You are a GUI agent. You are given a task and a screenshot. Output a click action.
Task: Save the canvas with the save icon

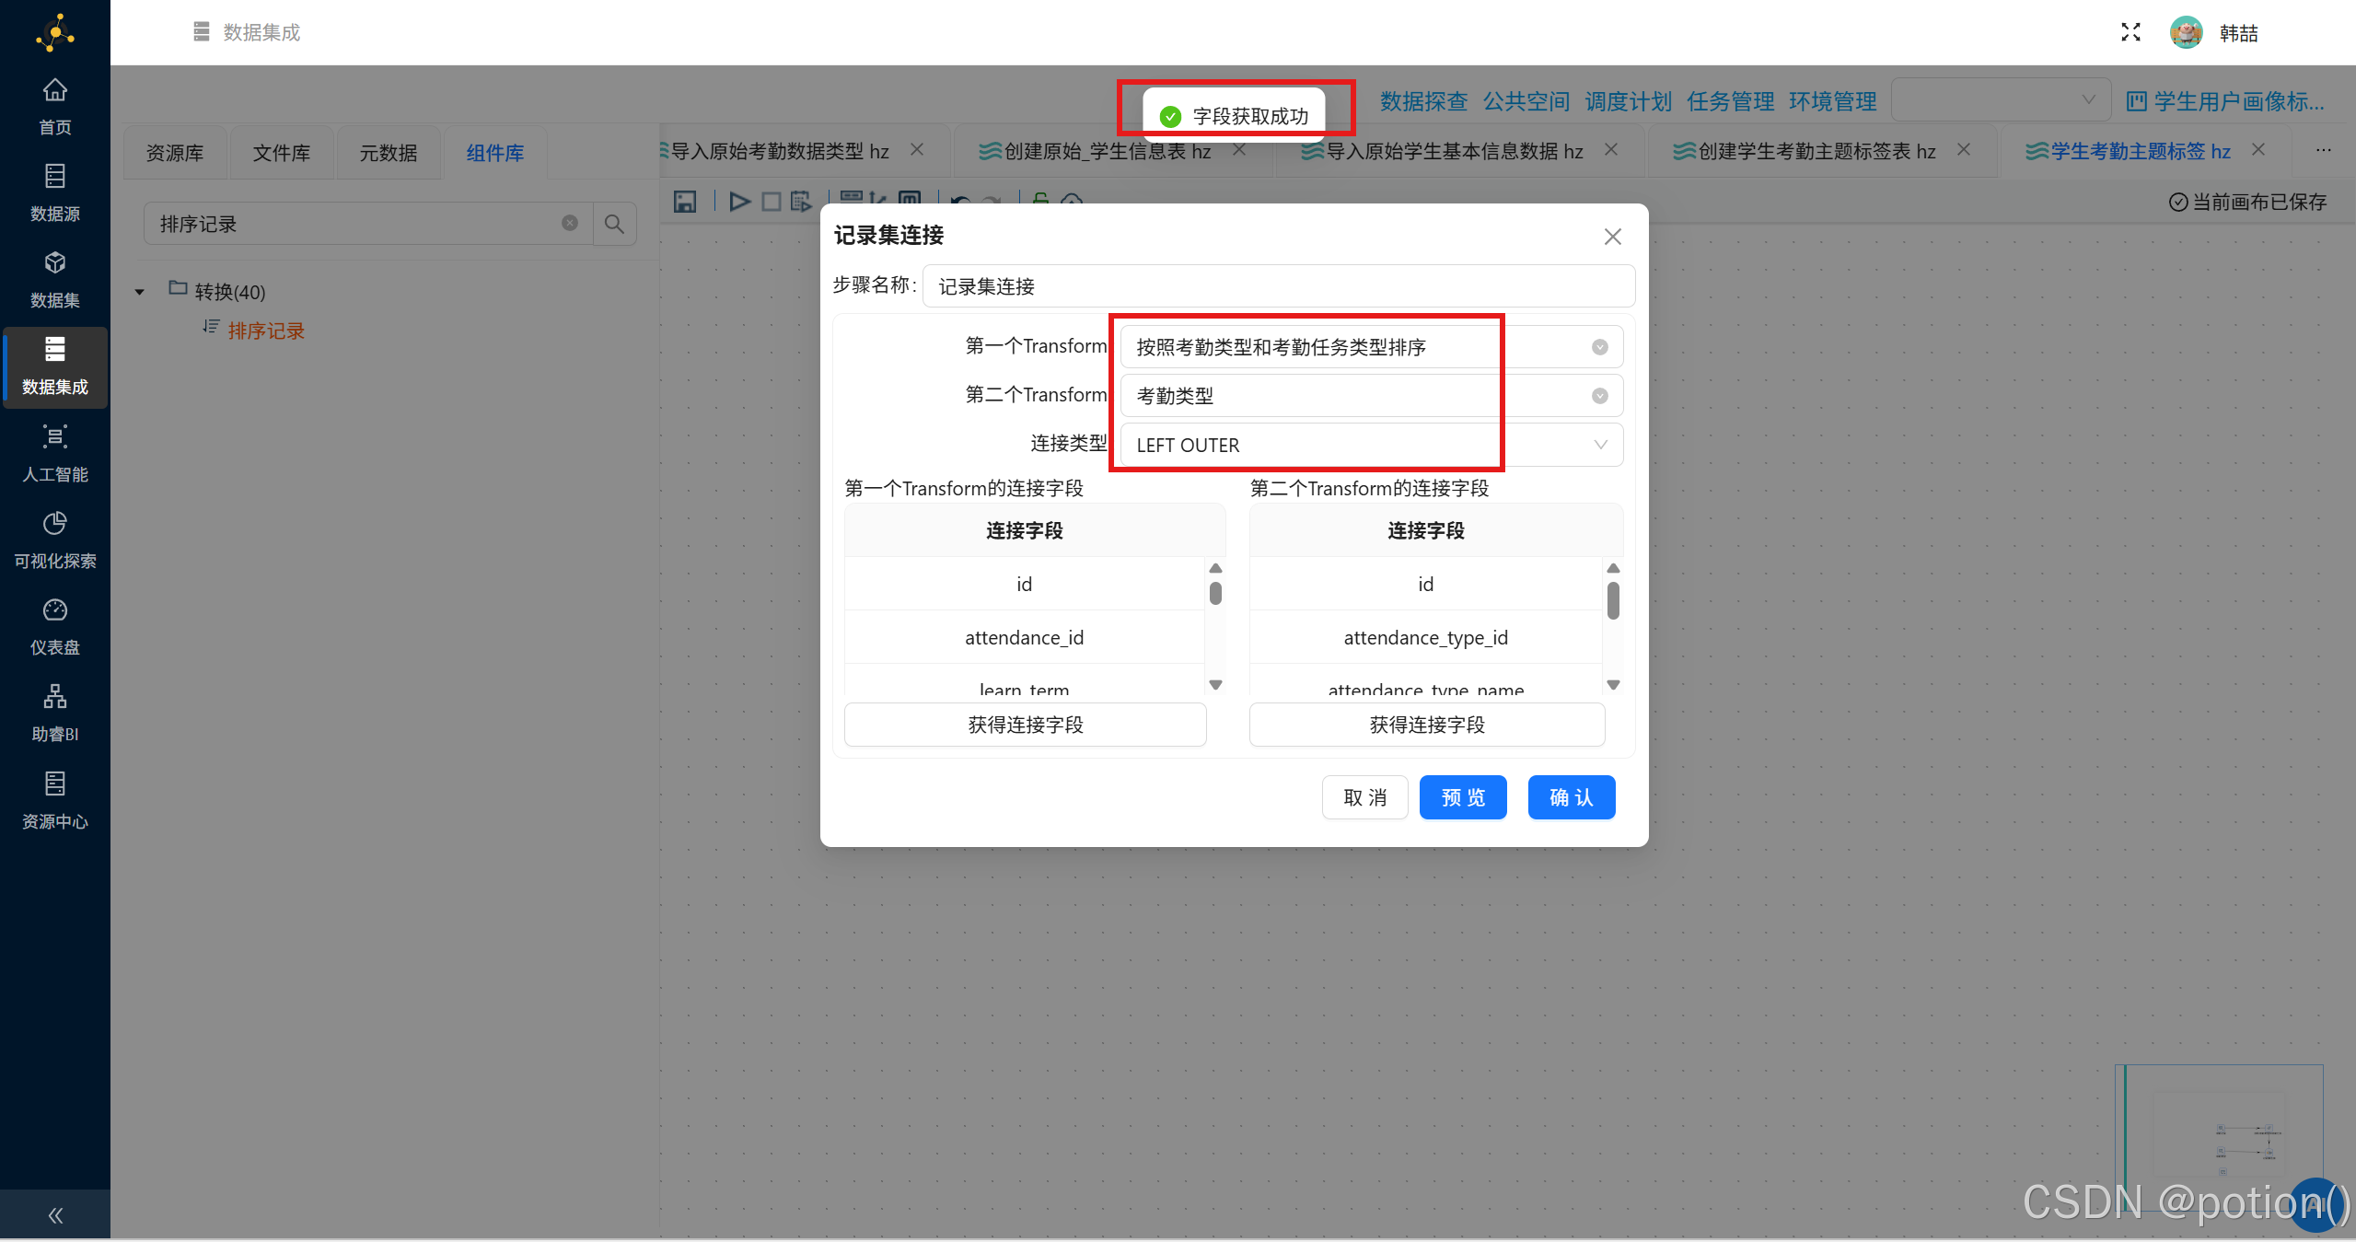pyautogui.click(x=685, y=202)
